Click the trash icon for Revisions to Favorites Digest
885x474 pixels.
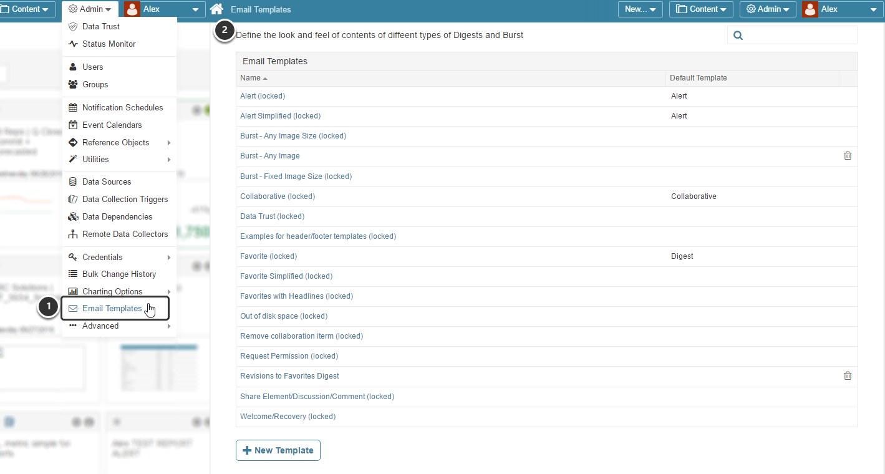coord(848,375)
